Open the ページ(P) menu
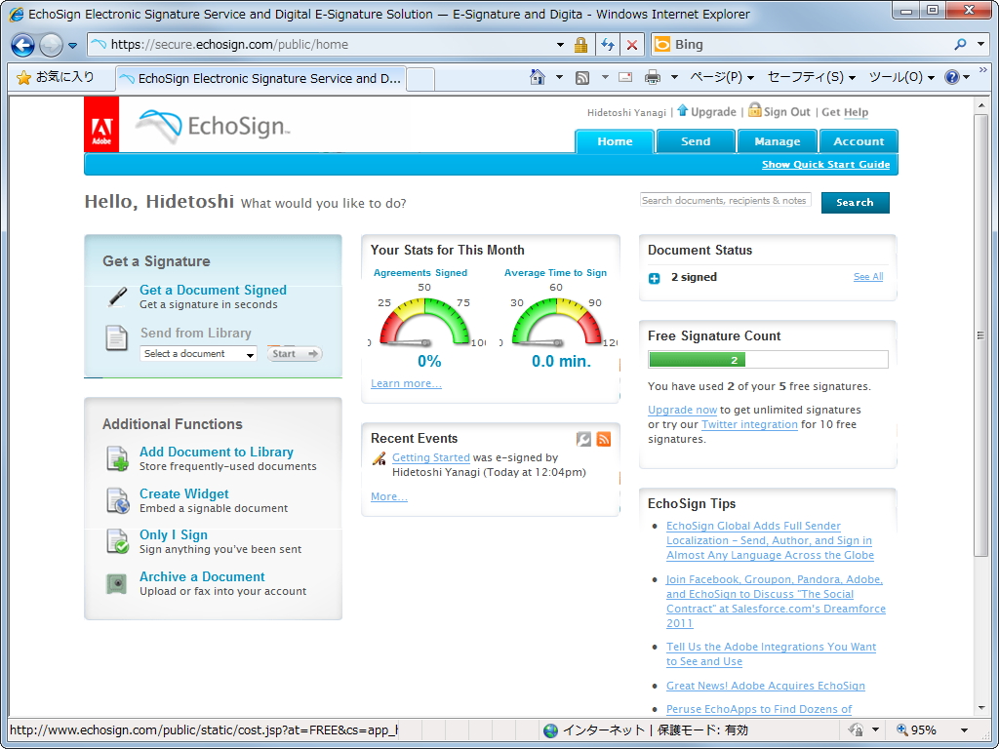 (722, 77)
